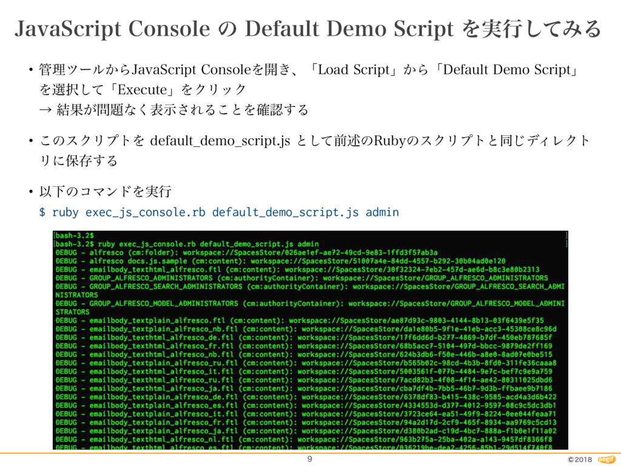Click line 'emailbody_texthtml_alfresco_de.ftl'
This screenshot has height=466, width=621.
303,337
